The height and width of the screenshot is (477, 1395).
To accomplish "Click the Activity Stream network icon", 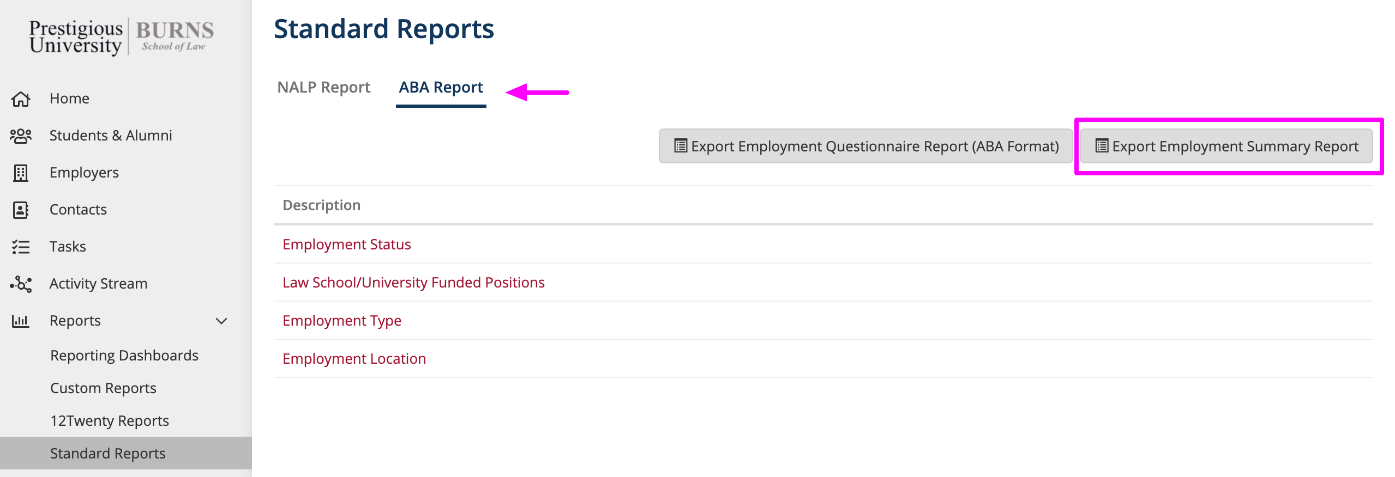I will (21, 284).
